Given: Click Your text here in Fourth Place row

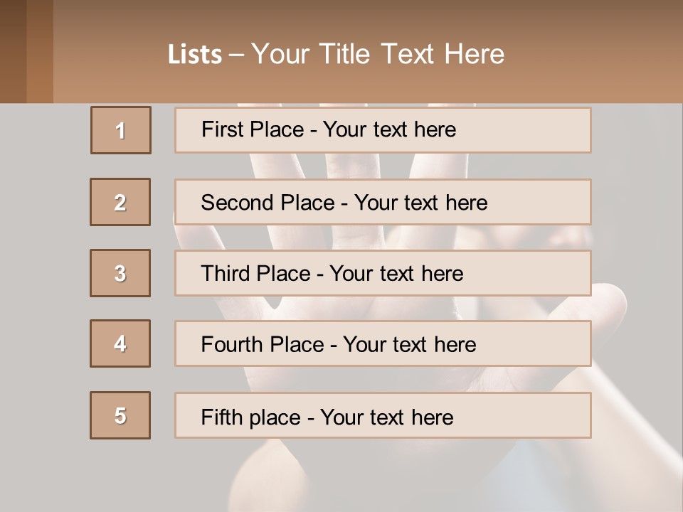Looking at the screenshot, I should pyautogui.click(x=410, y=344).
